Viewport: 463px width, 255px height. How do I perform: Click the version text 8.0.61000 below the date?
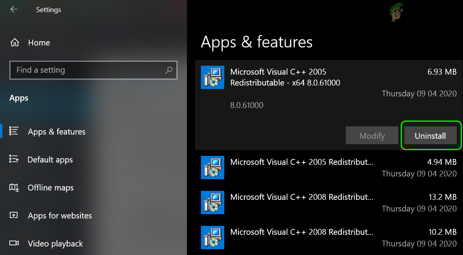[x=246, y=105]
